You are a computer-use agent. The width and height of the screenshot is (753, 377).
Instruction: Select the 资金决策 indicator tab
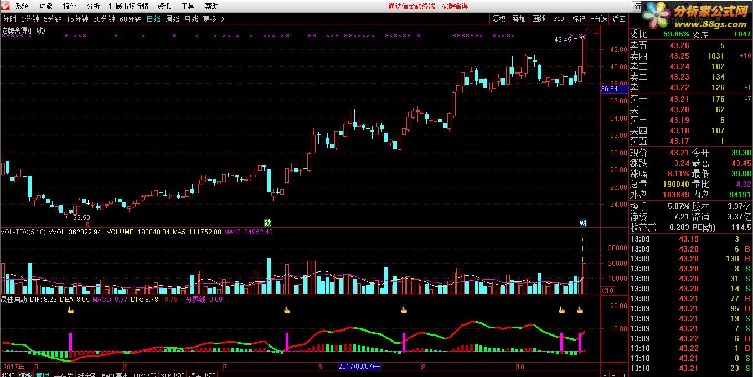click(x=202, y=375)
